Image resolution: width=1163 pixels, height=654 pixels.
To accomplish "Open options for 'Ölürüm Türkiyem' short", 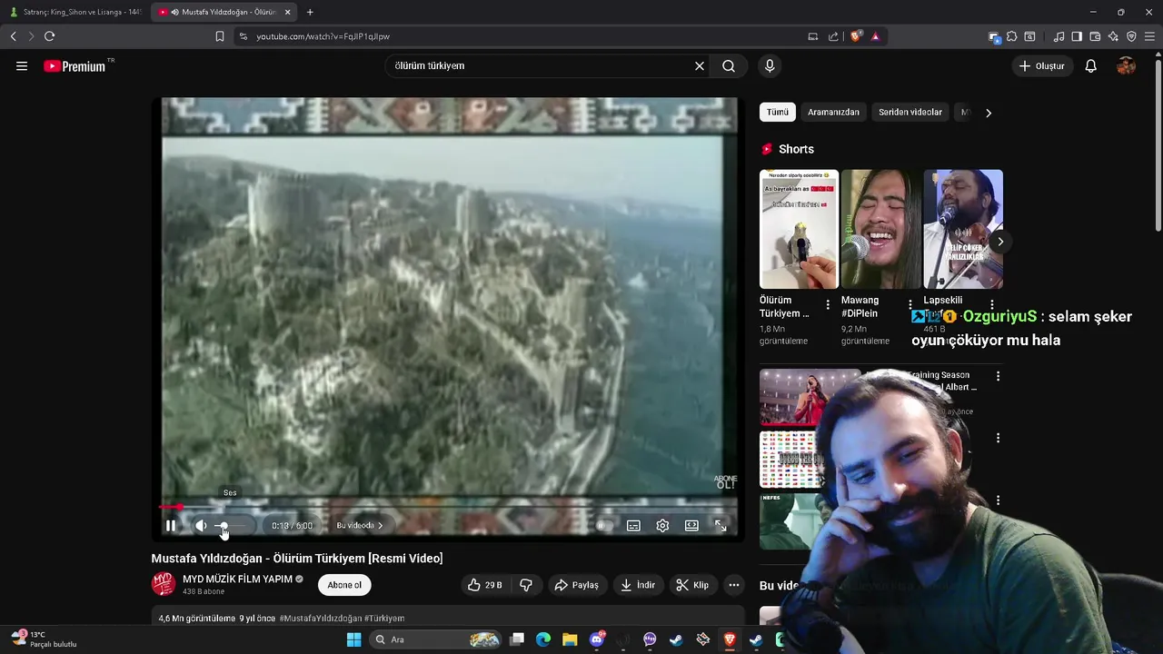I will pos(828,305).
